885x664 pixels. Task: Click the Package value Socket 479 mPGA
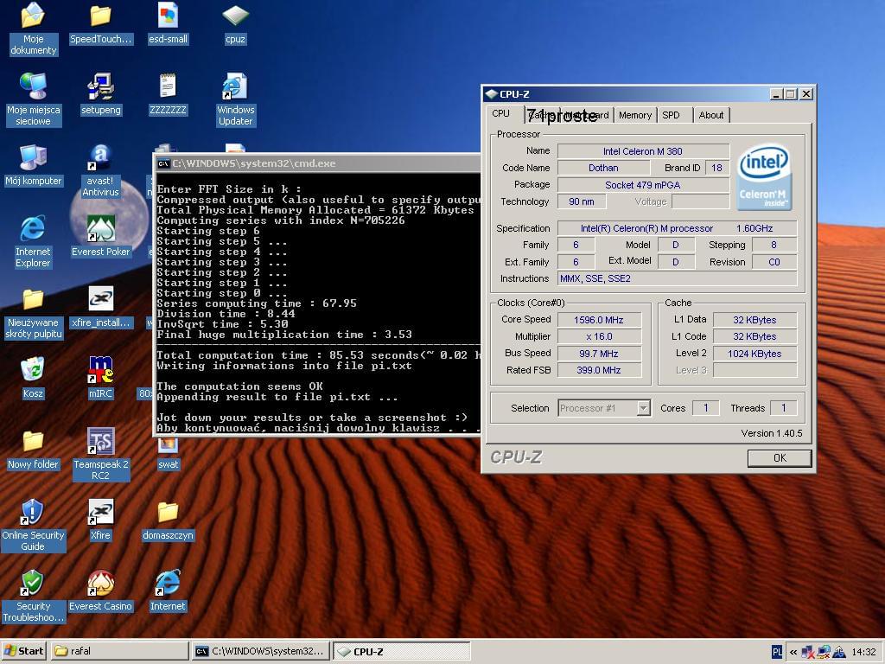pyautogui.click(x=643, y=185)
